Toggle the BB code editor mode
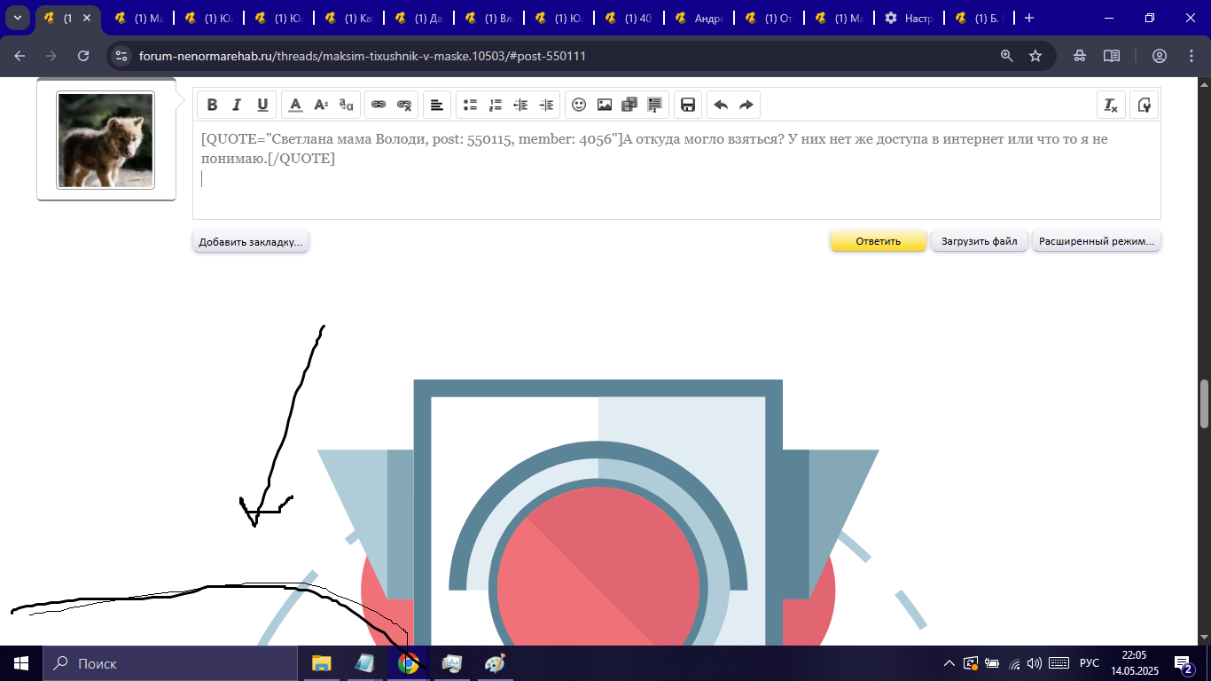 point(1144,105)
